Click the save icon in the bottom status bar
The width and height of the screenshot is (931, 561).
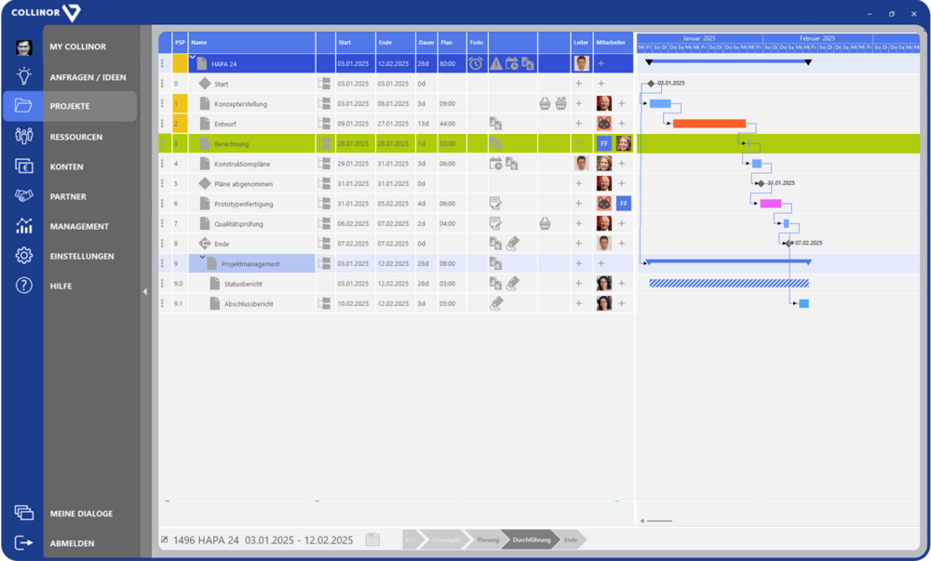[x=372, y=540]
